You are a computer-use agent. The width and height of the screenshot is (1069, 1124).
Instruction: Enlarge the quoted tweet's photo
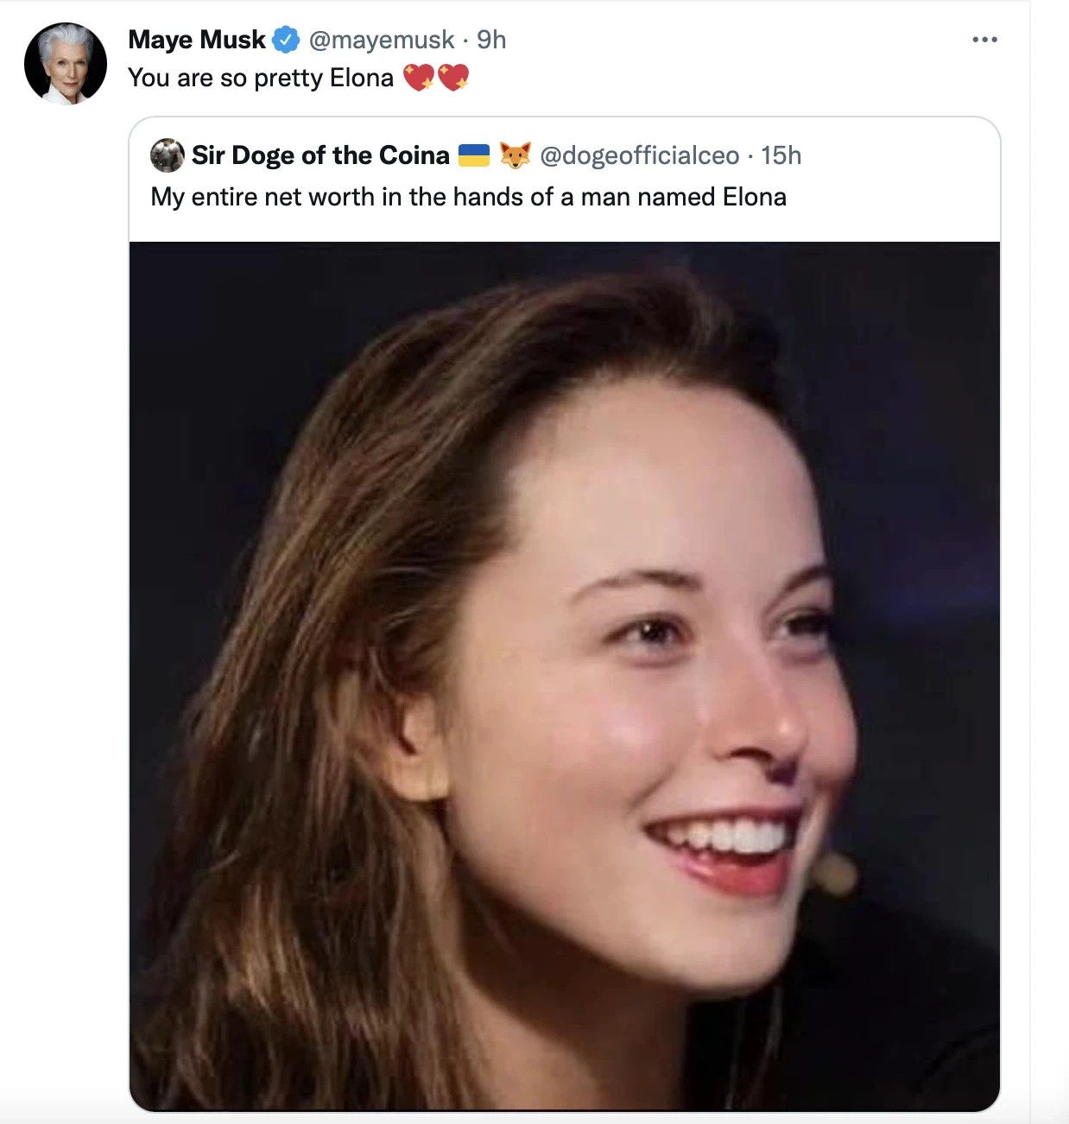pos(565,676)
